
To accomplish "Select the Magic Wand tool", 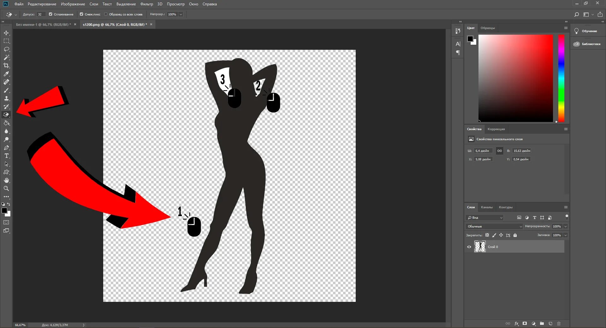I will pos(6,58).
